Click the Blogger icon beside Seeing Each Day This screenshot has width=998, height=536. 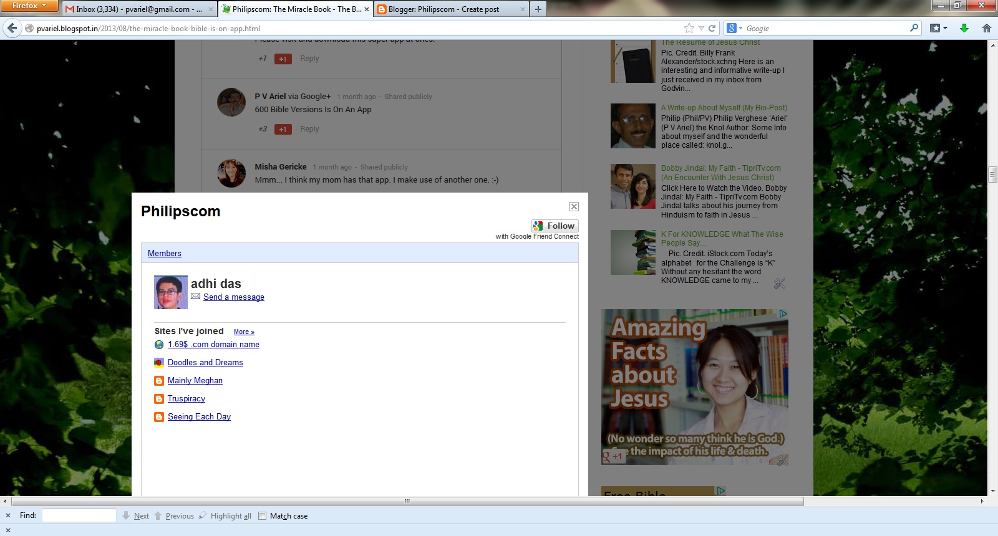159,417
